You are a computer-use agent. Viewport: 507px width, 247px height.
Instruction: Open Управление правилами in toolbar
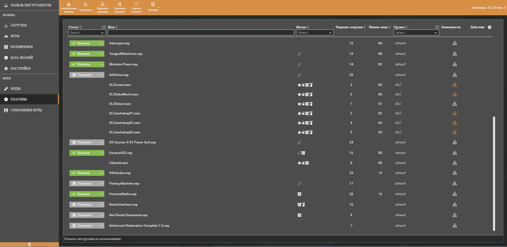click(103, 4)
